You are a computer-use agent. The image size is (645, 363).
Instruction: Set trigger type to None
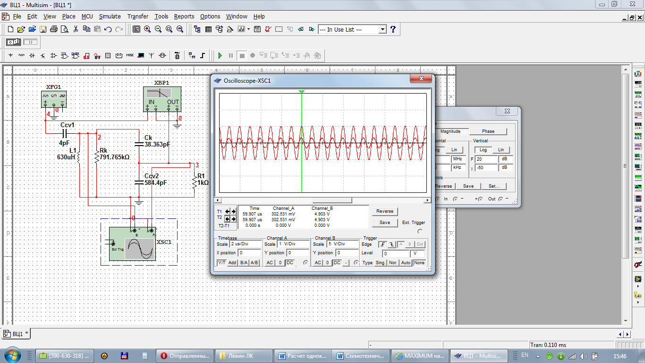(x=419, y=263)
